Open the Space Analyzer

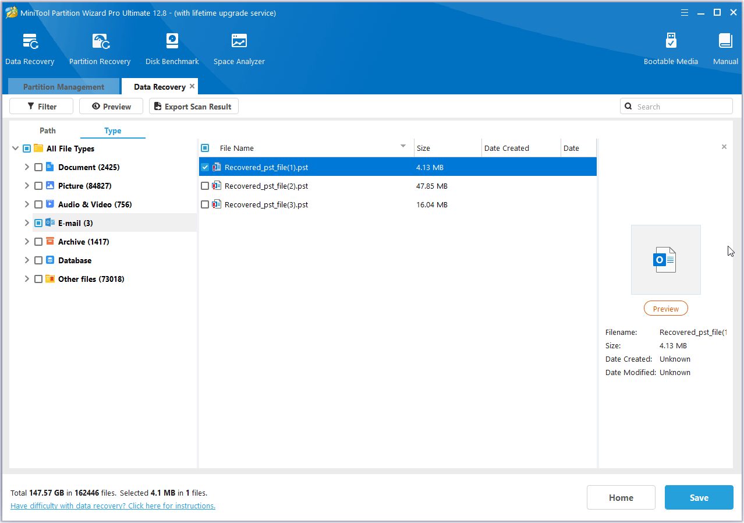tap(239, 48)
